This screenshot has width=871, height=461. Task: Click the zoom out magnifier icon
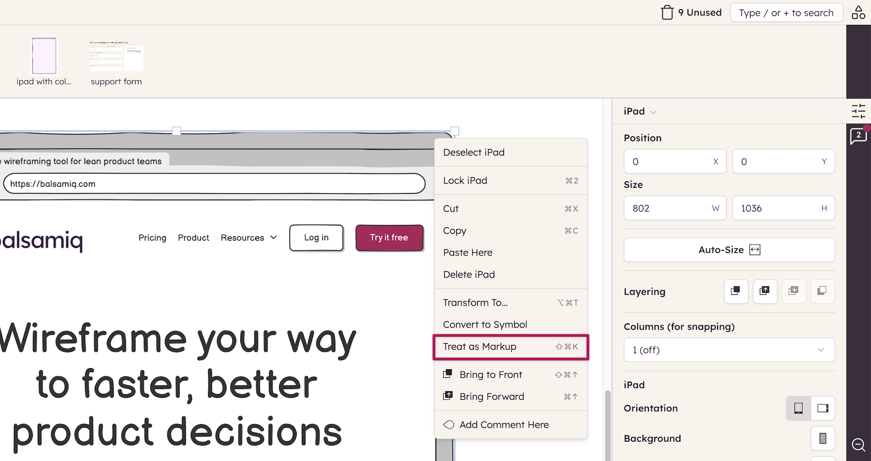point(858,444)
